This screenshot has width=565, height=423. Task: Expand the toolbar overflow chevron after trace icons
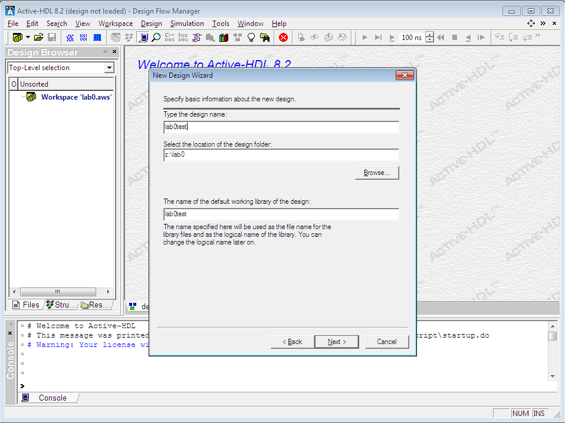click(538, 35)
